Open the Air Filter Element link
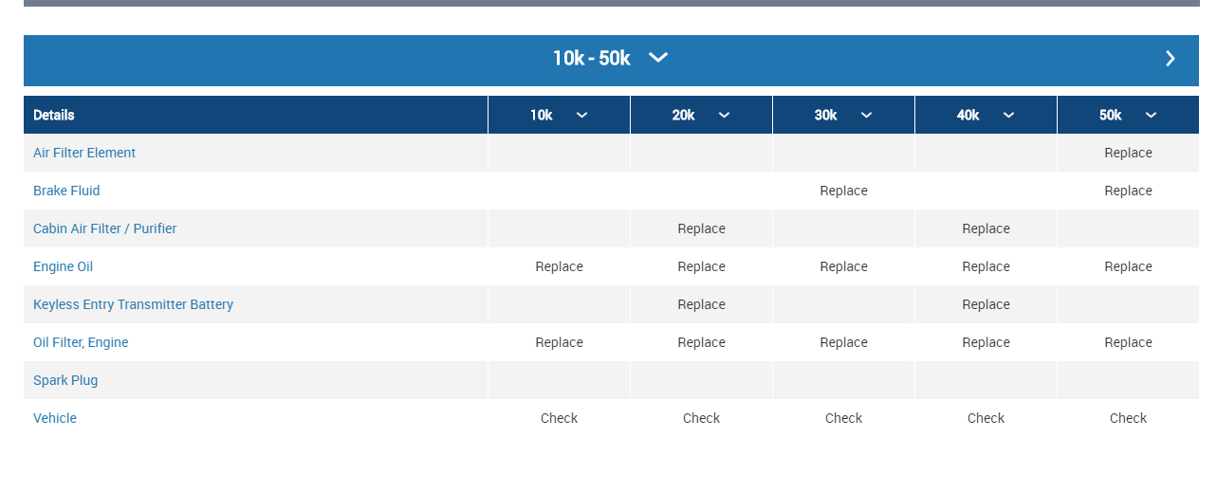 pos(84,153)
